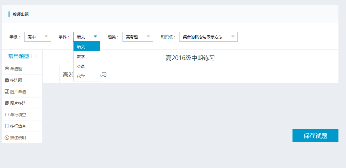Click the 学科 dropdown showing 语文
Viewport: 346px width, 168px height.
87,37
